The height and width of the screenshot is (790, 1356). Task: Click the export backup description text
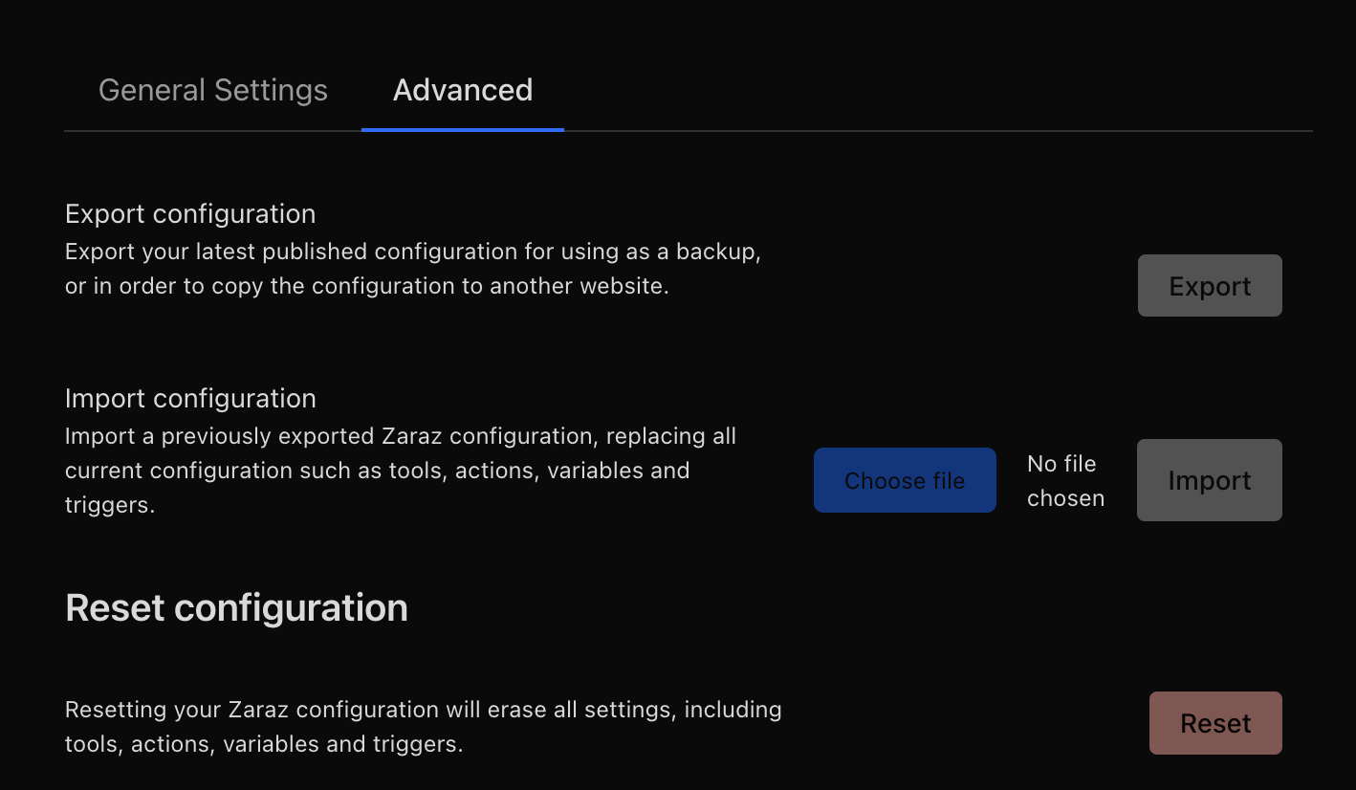tap(413, 269)
